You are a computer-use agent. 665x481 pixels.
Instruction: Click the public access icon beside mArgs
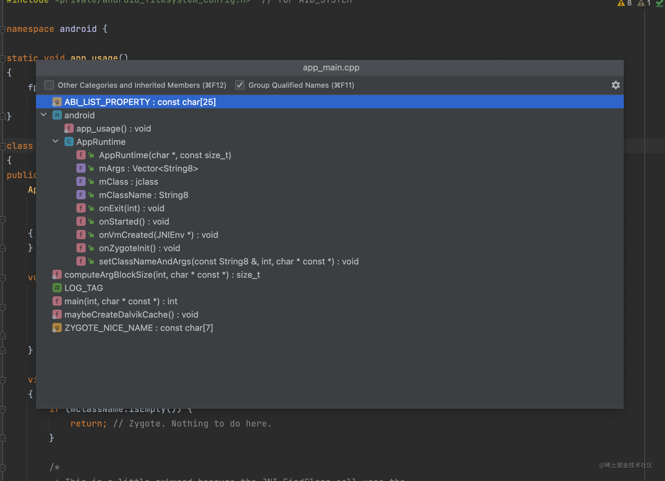point(91,168)
